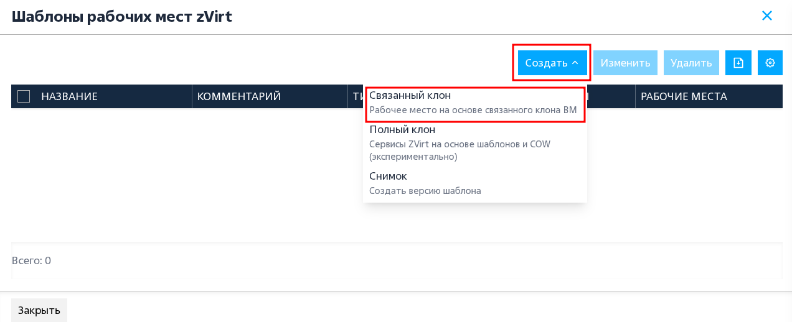Click the Сервисы ZVirt на основе шаблонов description
Viewport: 792px width, 322px height.
(x=460, y=150)
